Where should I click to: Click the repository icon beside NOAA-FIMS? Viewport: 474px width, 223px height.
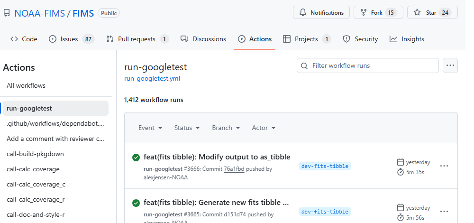pyautogui.click(x=7, y=13)
